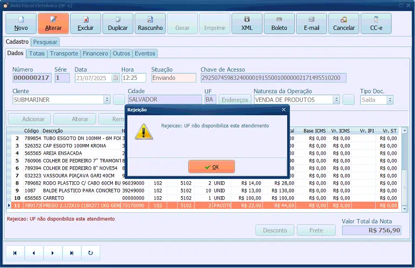
Task: Click the Novo toolbar button
Action: pyautogui.click(x=21, y=24)
